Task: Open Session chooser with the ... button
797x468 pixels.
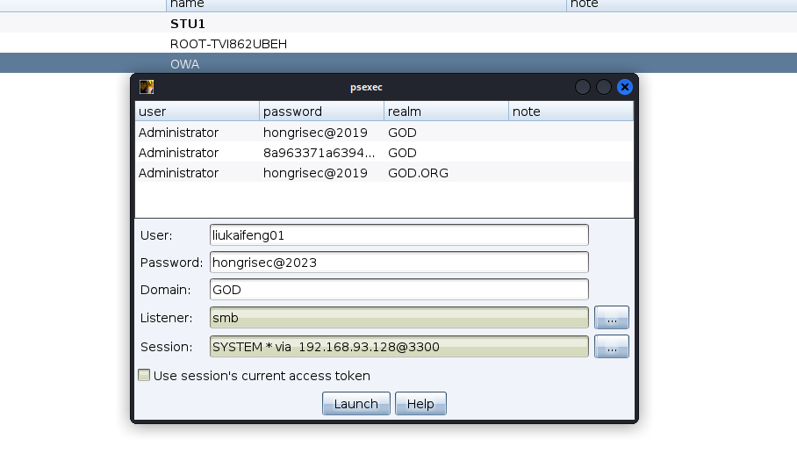Action: point(612,347)
